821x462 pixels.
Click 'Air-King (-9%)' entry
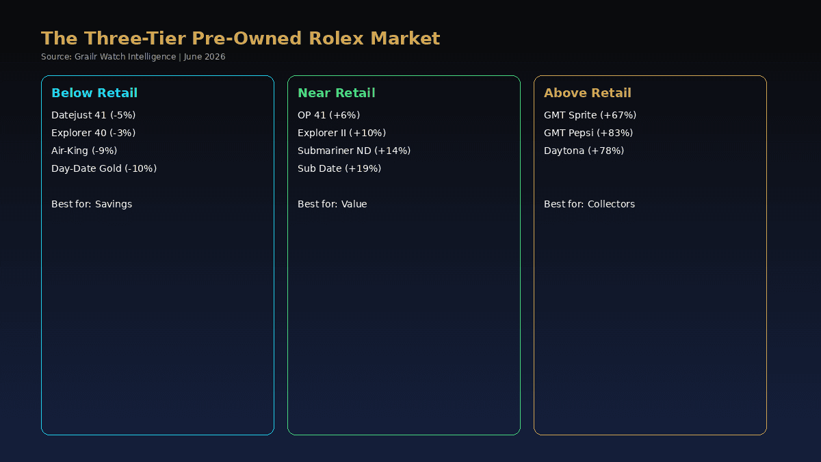point(84,151)
